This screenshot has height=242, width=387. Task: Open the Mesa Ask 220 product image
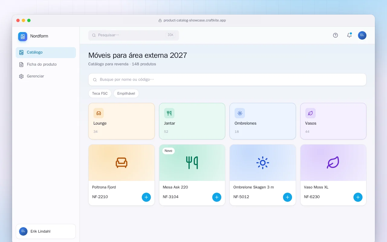point(192,163)
